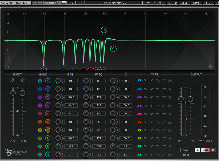This screenshot has width=219, height=161.
Task: Click the Save button
Action: point(196,3)
